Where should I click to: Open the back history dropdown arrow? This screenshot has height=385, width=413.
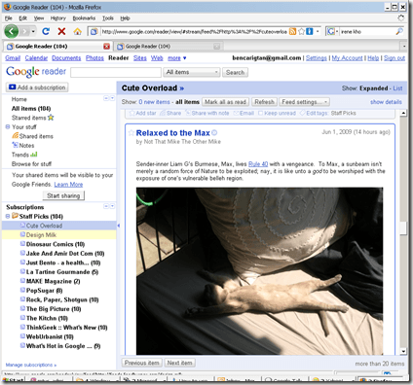pyautogui.click(x=33, y=31)
